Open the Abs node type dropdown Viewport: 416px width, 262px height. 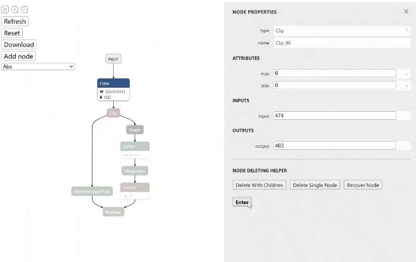click(38, 66)
